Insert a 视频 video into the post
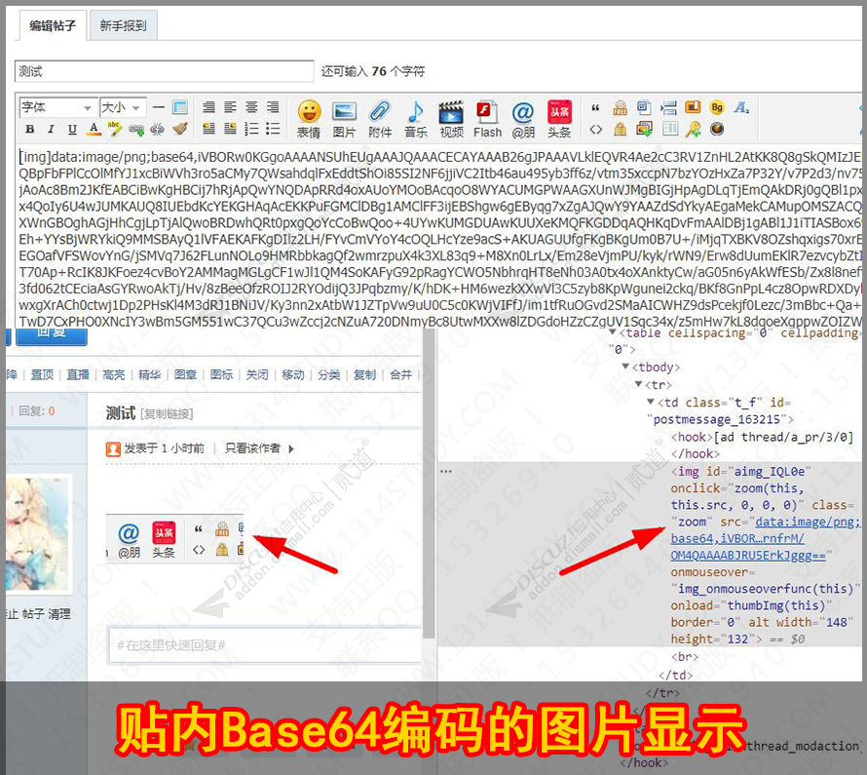 451,119
